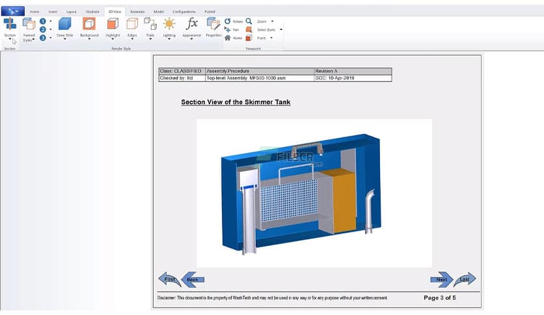Click the Disclaimer footer text
This screenshot has width=544, height=315.
(273, 298)
